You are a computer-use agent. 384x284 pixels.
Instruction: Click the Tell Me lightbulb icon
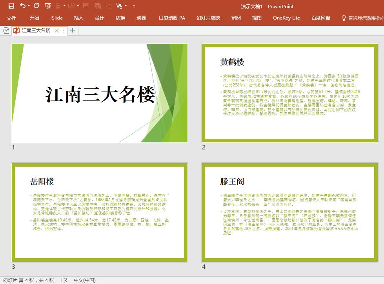coord(344,18)
